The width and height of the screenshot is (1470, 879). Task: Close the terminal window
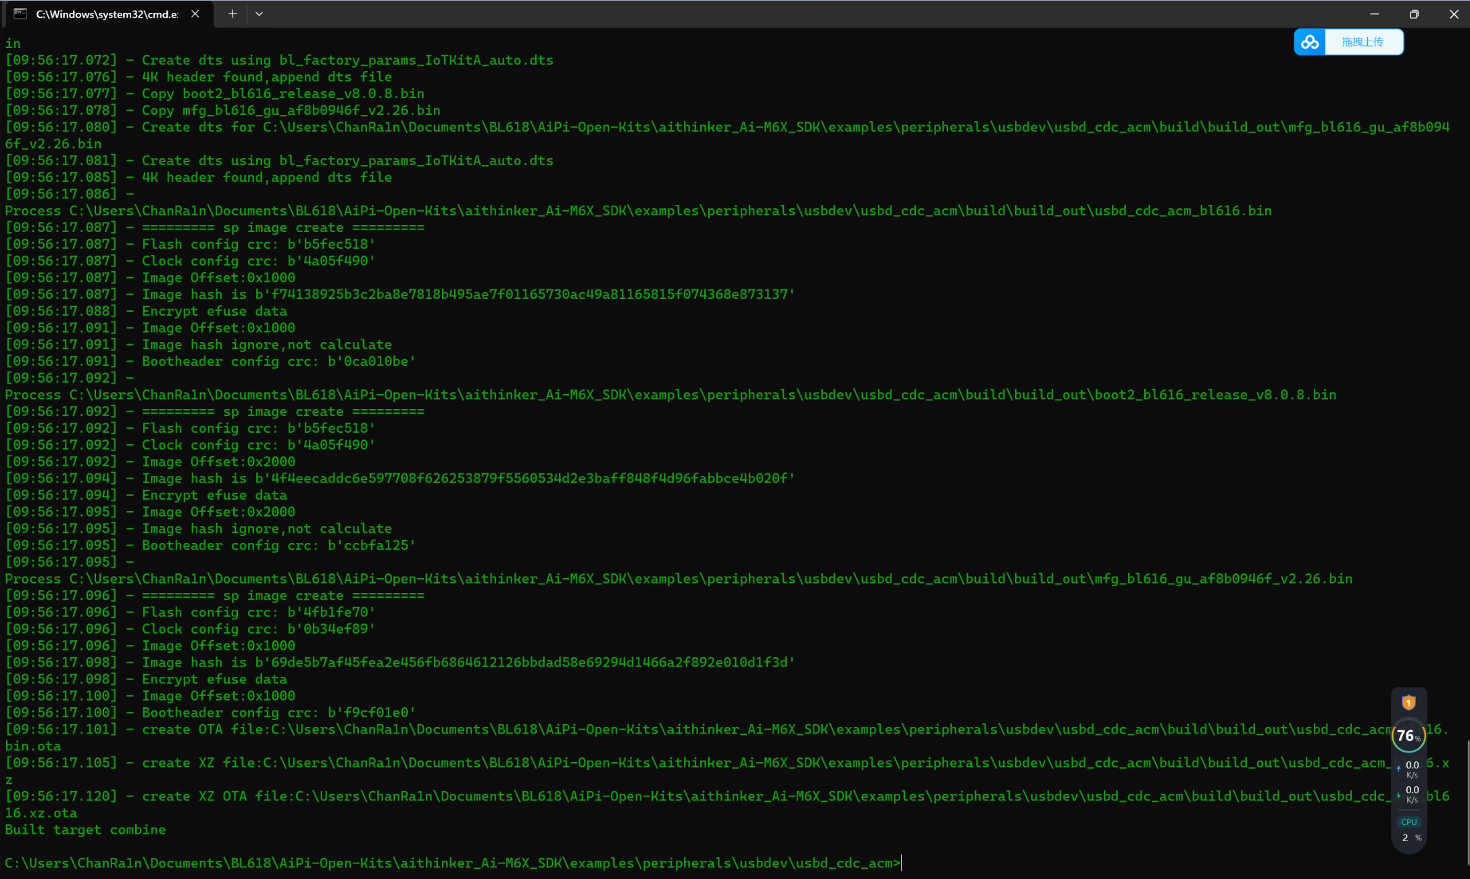click(1454, 14)
